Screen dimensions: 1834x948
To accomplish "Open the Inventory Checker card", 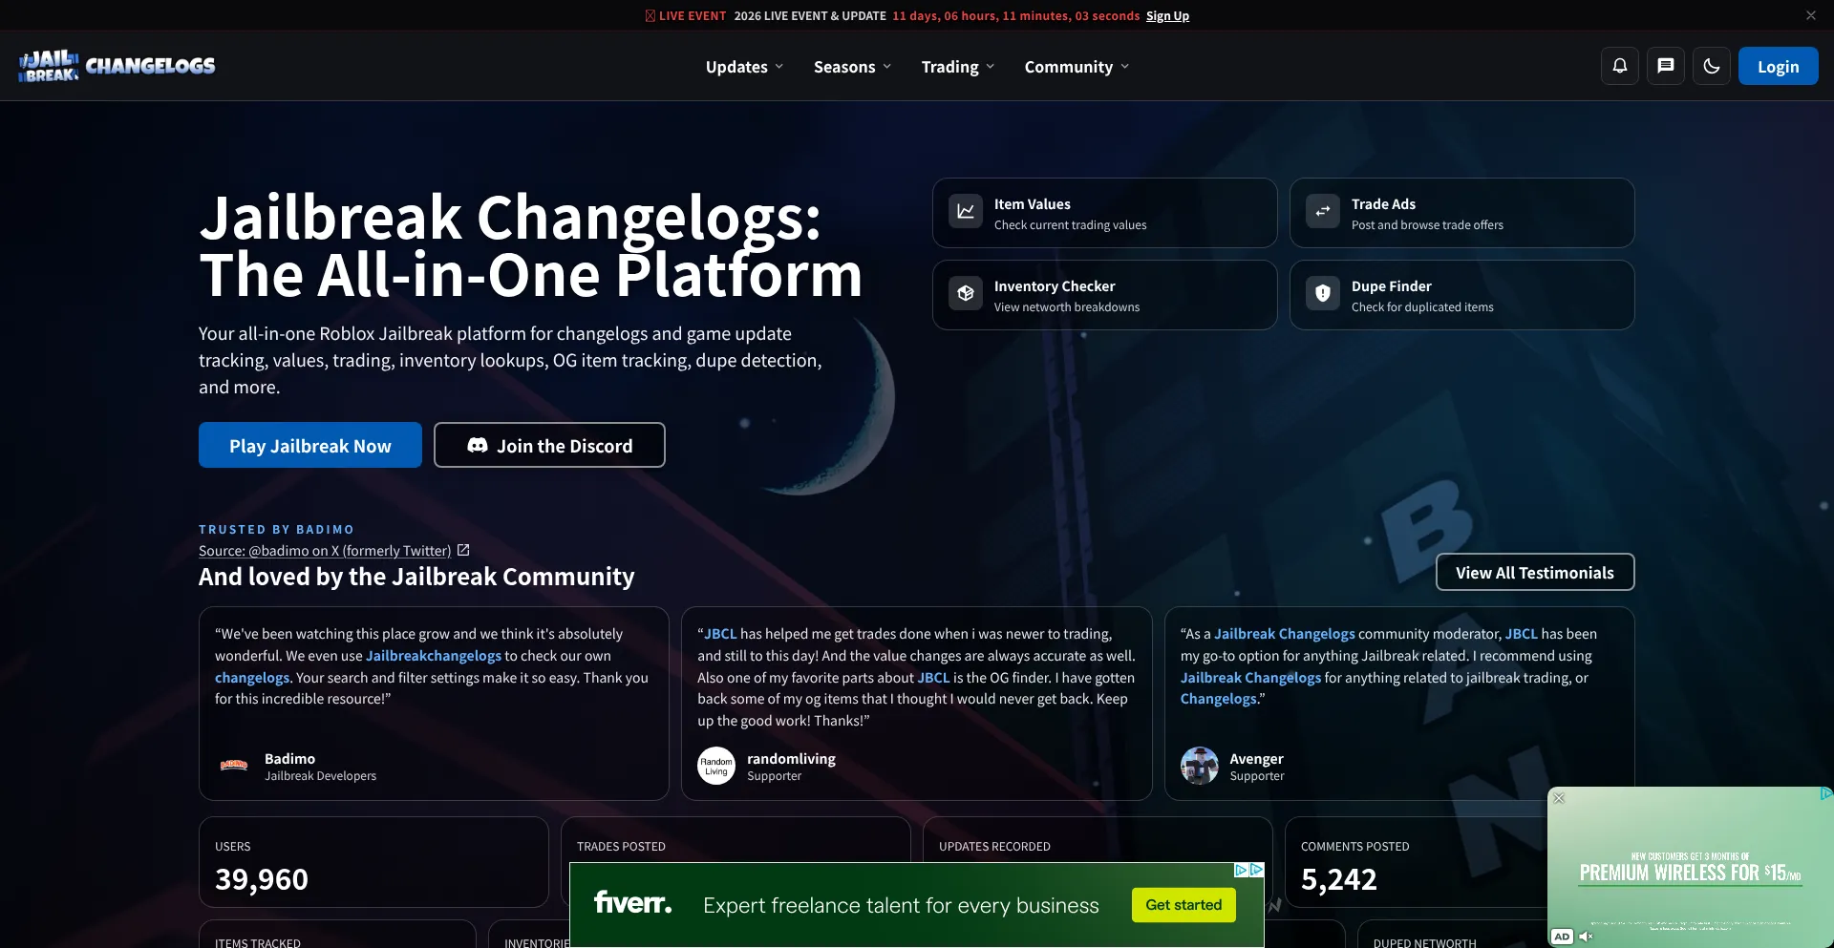I will [x=1105, y=295].
